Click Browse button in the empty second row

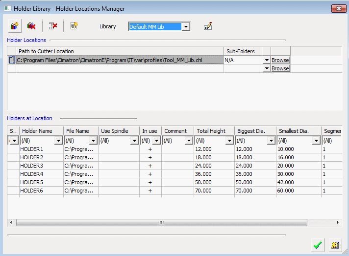pyautogui.click(x=280, y=69)
